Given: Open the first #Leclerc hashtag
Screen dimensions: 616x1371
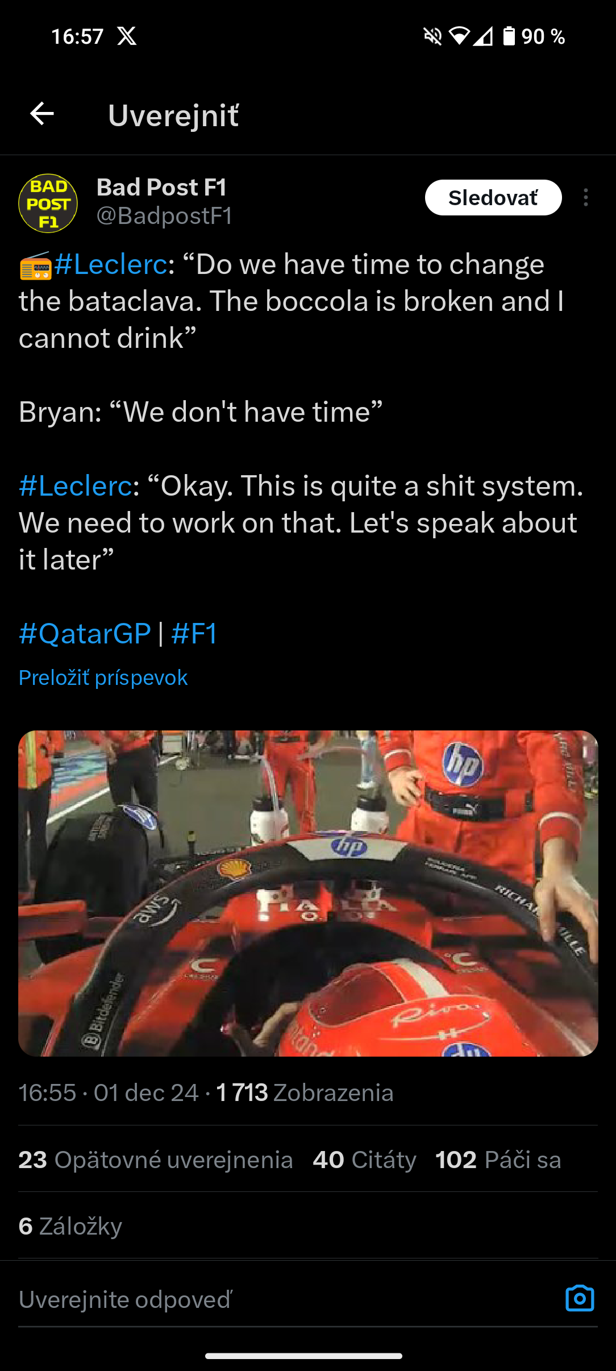Looking at the screenshot, I should click(110, 264).
